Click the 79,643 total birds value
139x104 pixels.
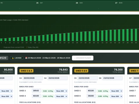(x=63, y=70)
